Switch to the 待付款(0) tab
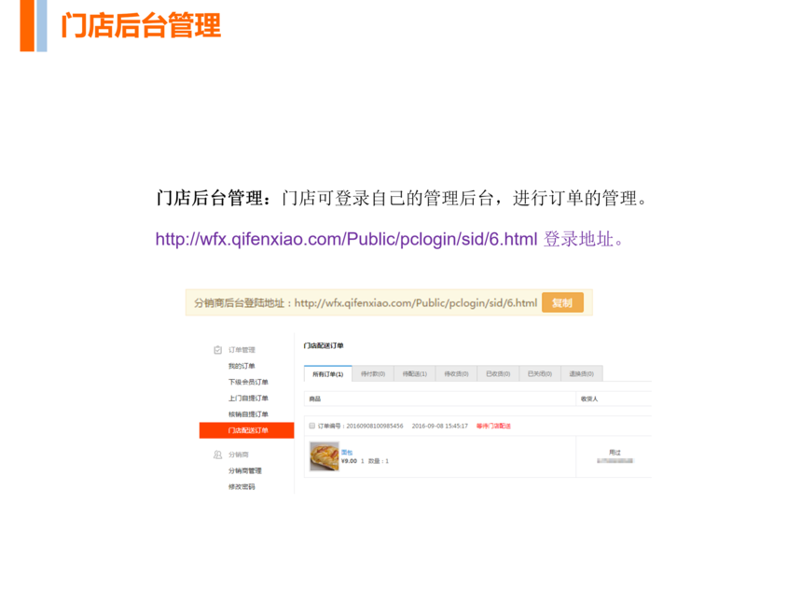The width and height of the screenshot is (802, 602). (373, 373)
